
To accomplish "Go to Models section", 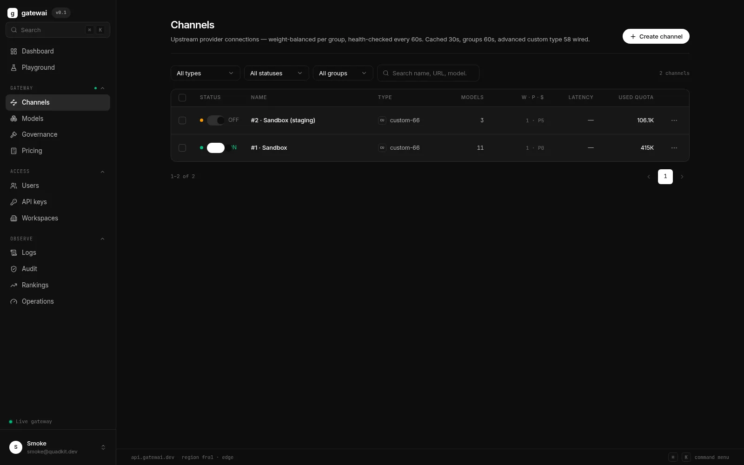I will tap(58, 119).
